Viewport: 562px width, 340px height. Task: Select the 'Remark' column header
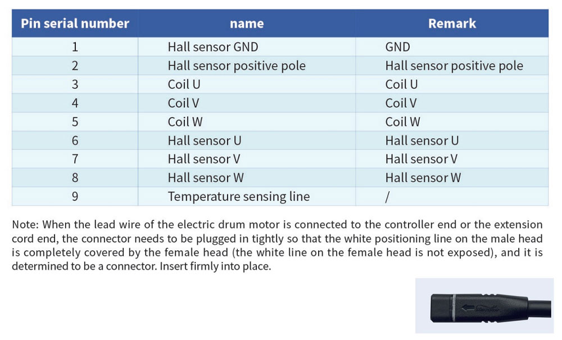(452, 23)
